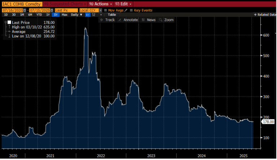Activate the Zoom magnifier tool

tap(166, 20)
